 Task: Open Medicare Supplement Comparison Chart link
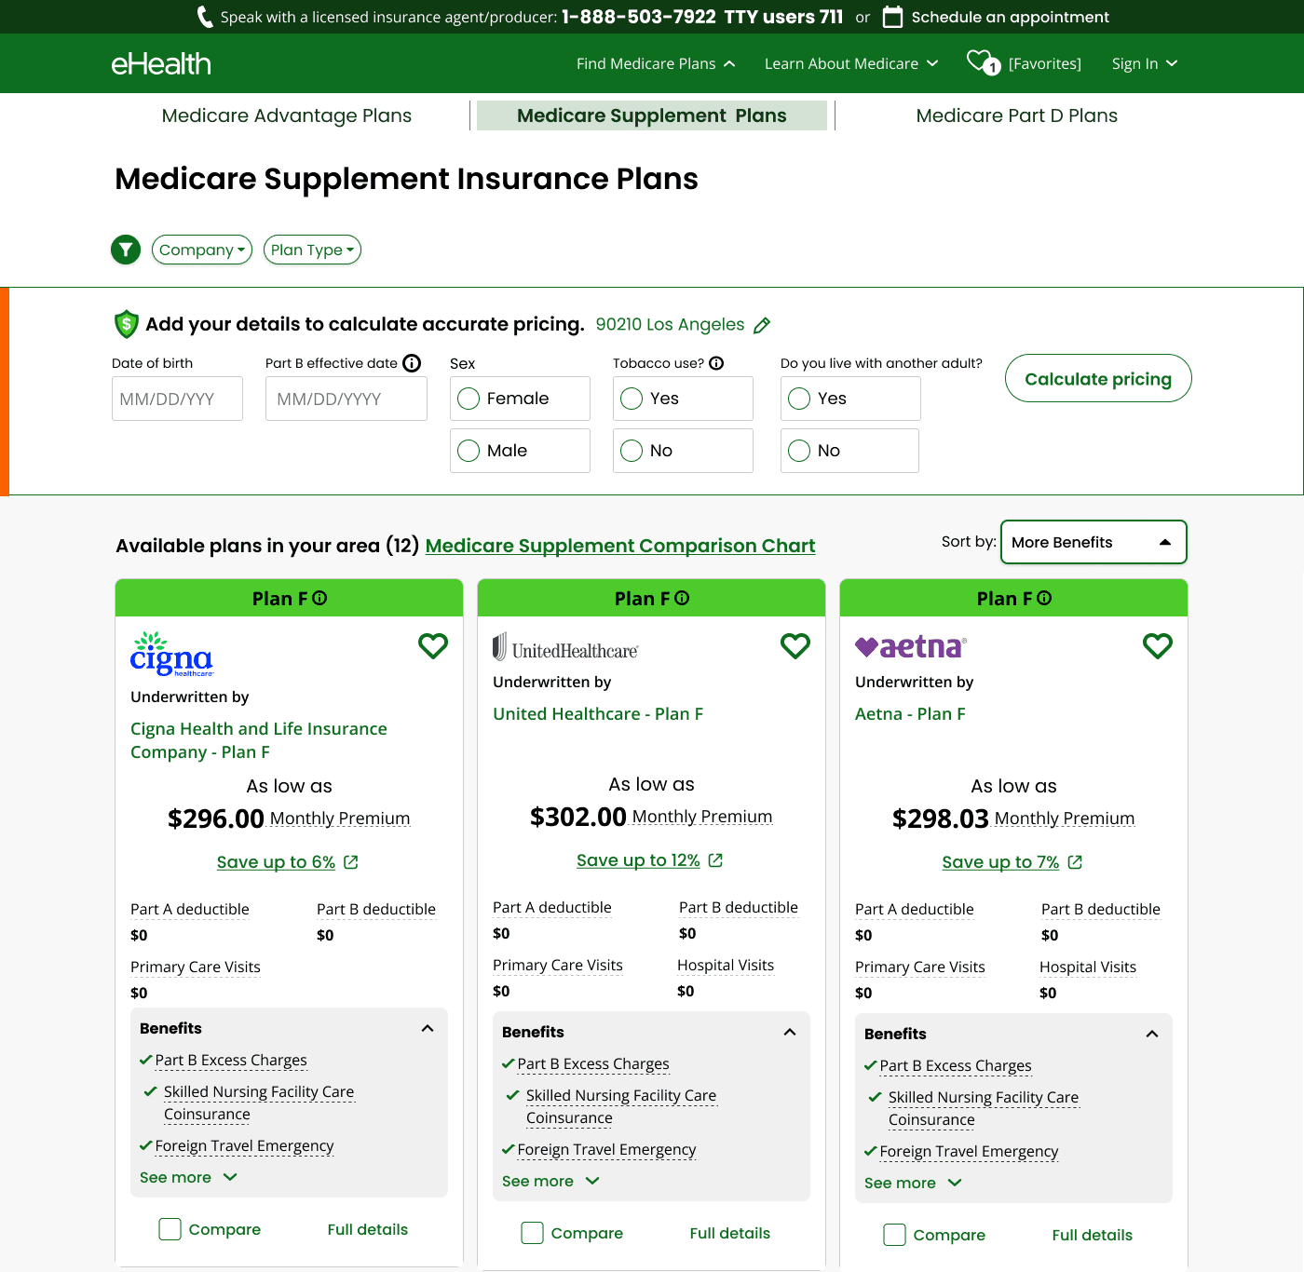620,546
